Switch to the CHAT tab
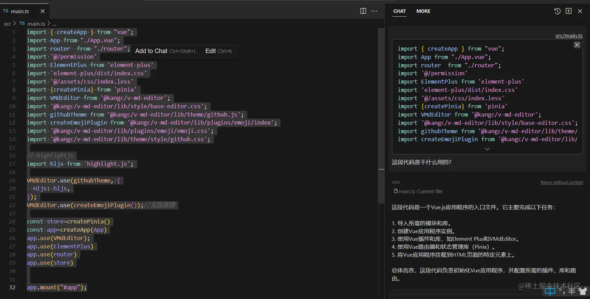The height and width of the screenshot is (299, 590). 400,11
